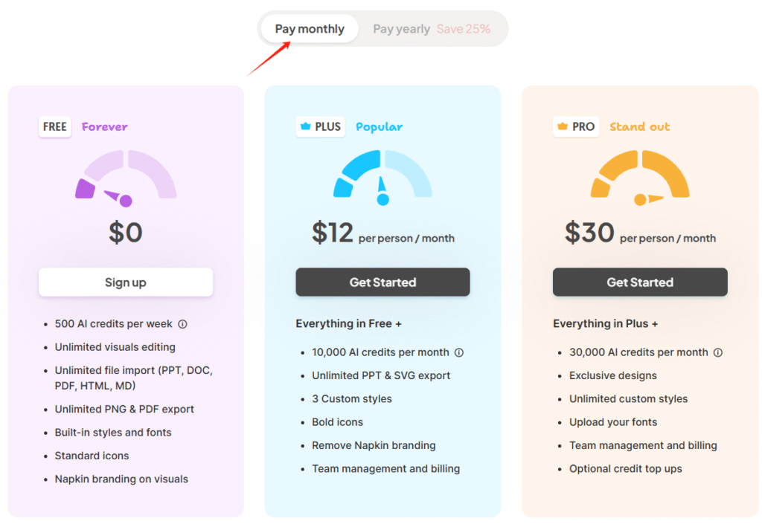Switch billing to Pay monthly
Viewport: 762px width, 524px height.
point(310,29)
